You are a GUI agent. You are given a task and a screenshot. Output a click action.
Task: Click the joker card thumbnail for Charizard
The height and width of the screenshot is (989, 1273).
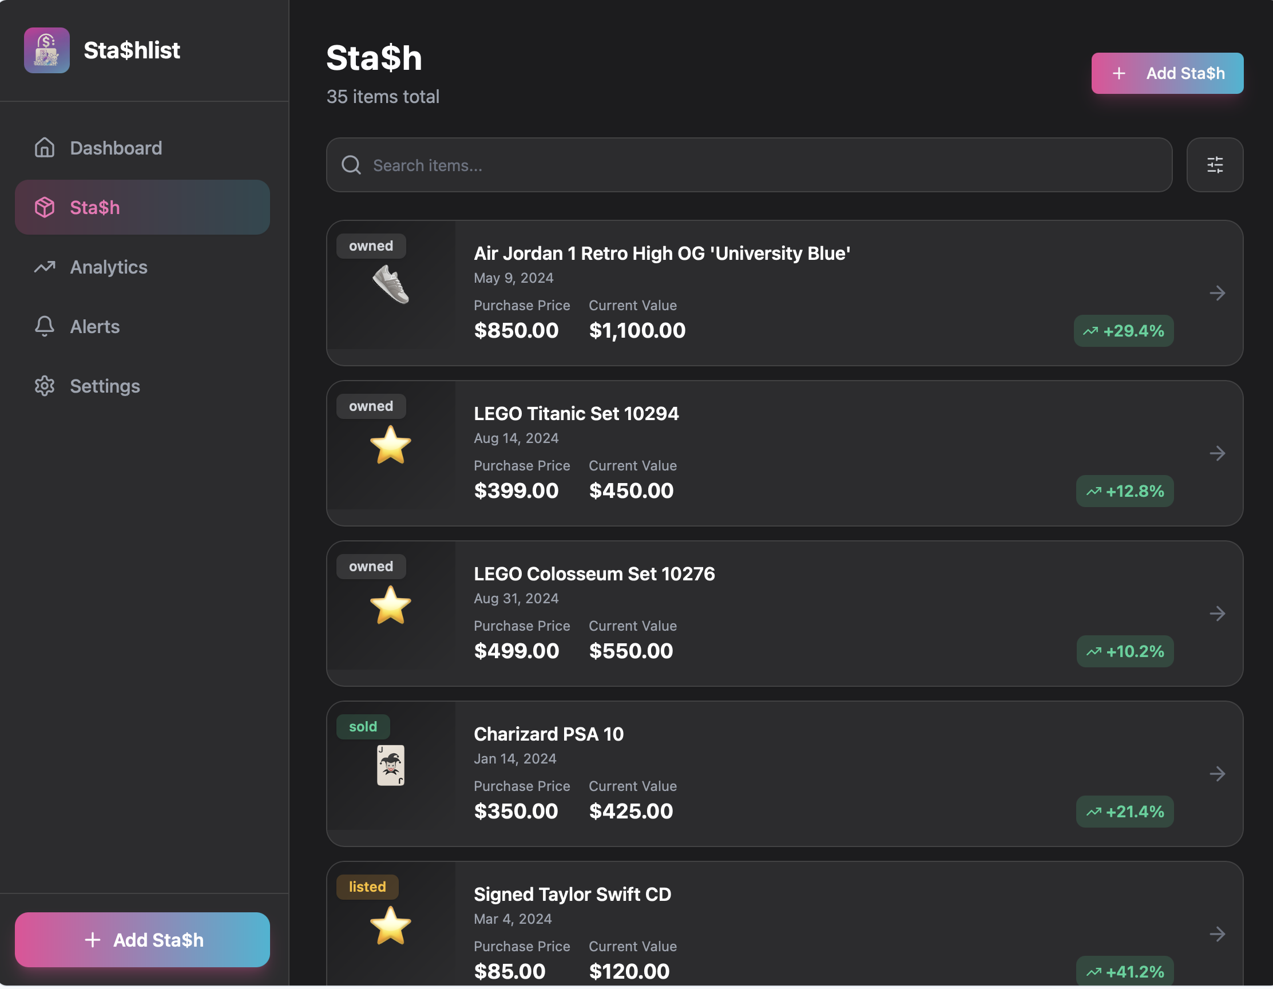pyautogui.click(x=391, y=765)
